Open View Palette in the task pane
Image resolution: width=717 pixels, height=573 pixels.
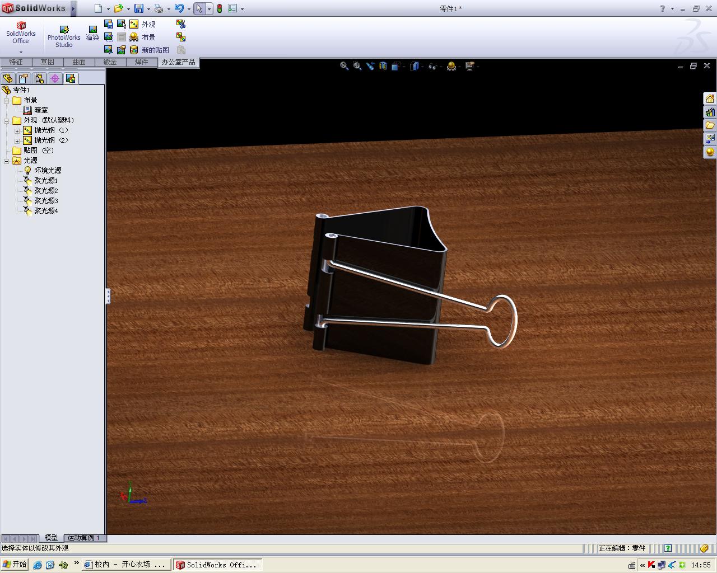click(710, 139)
